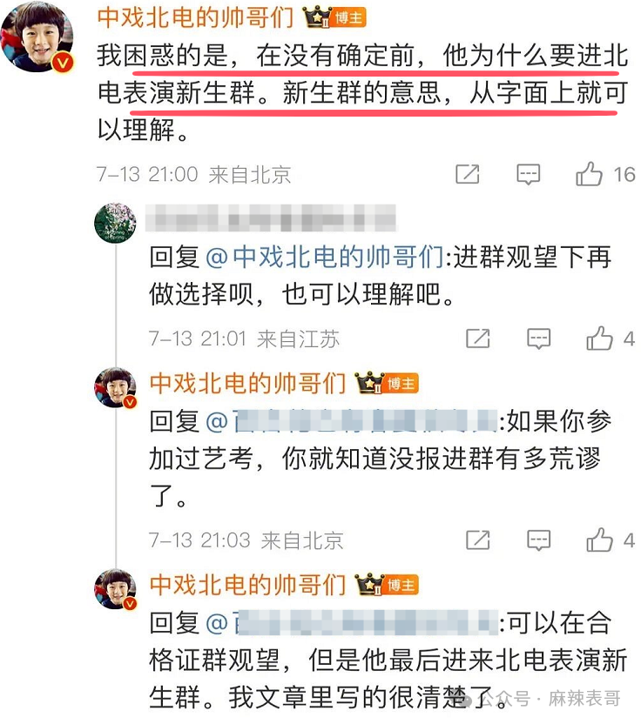Open the flower avatar of Jiangsu replier
Viewport: 641px width, 724px height.
pyautogui.click(x=115, y=223)
